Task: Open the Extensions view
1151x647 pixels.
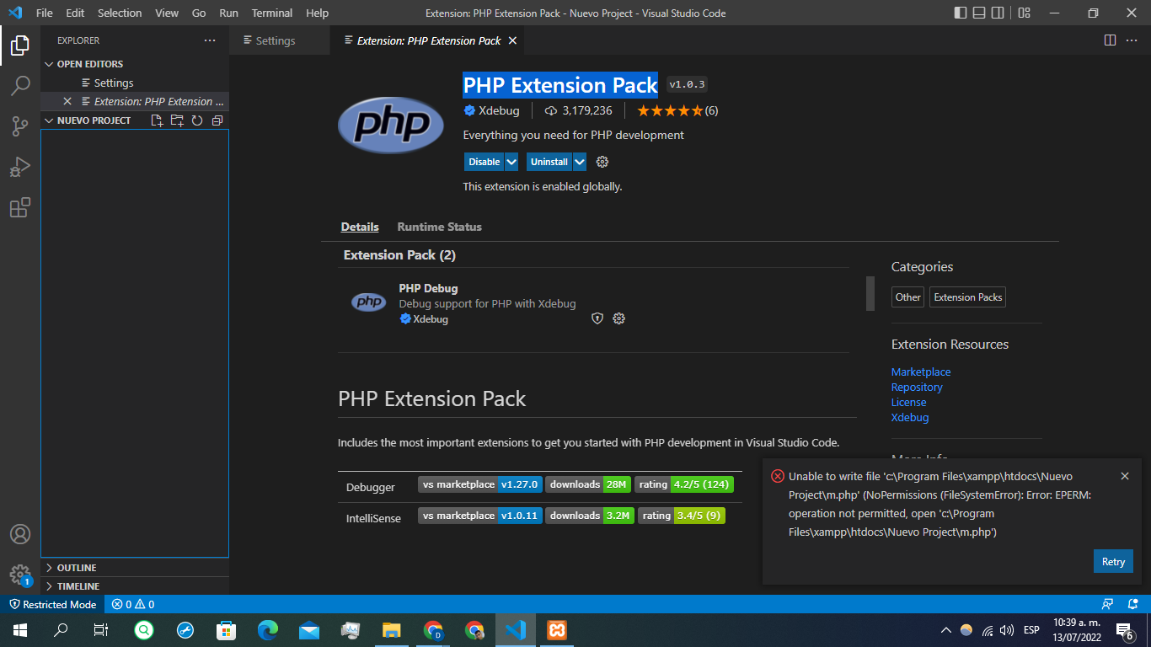Action: pyautogui.click(x=20, y=207)
